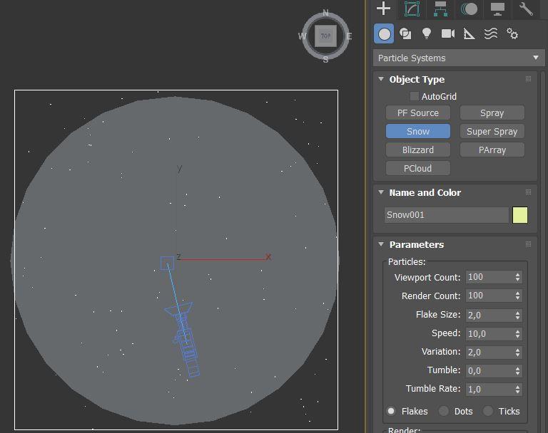548x433 pixels.
Task: Select the Helpers category icon
Action: 469,34
